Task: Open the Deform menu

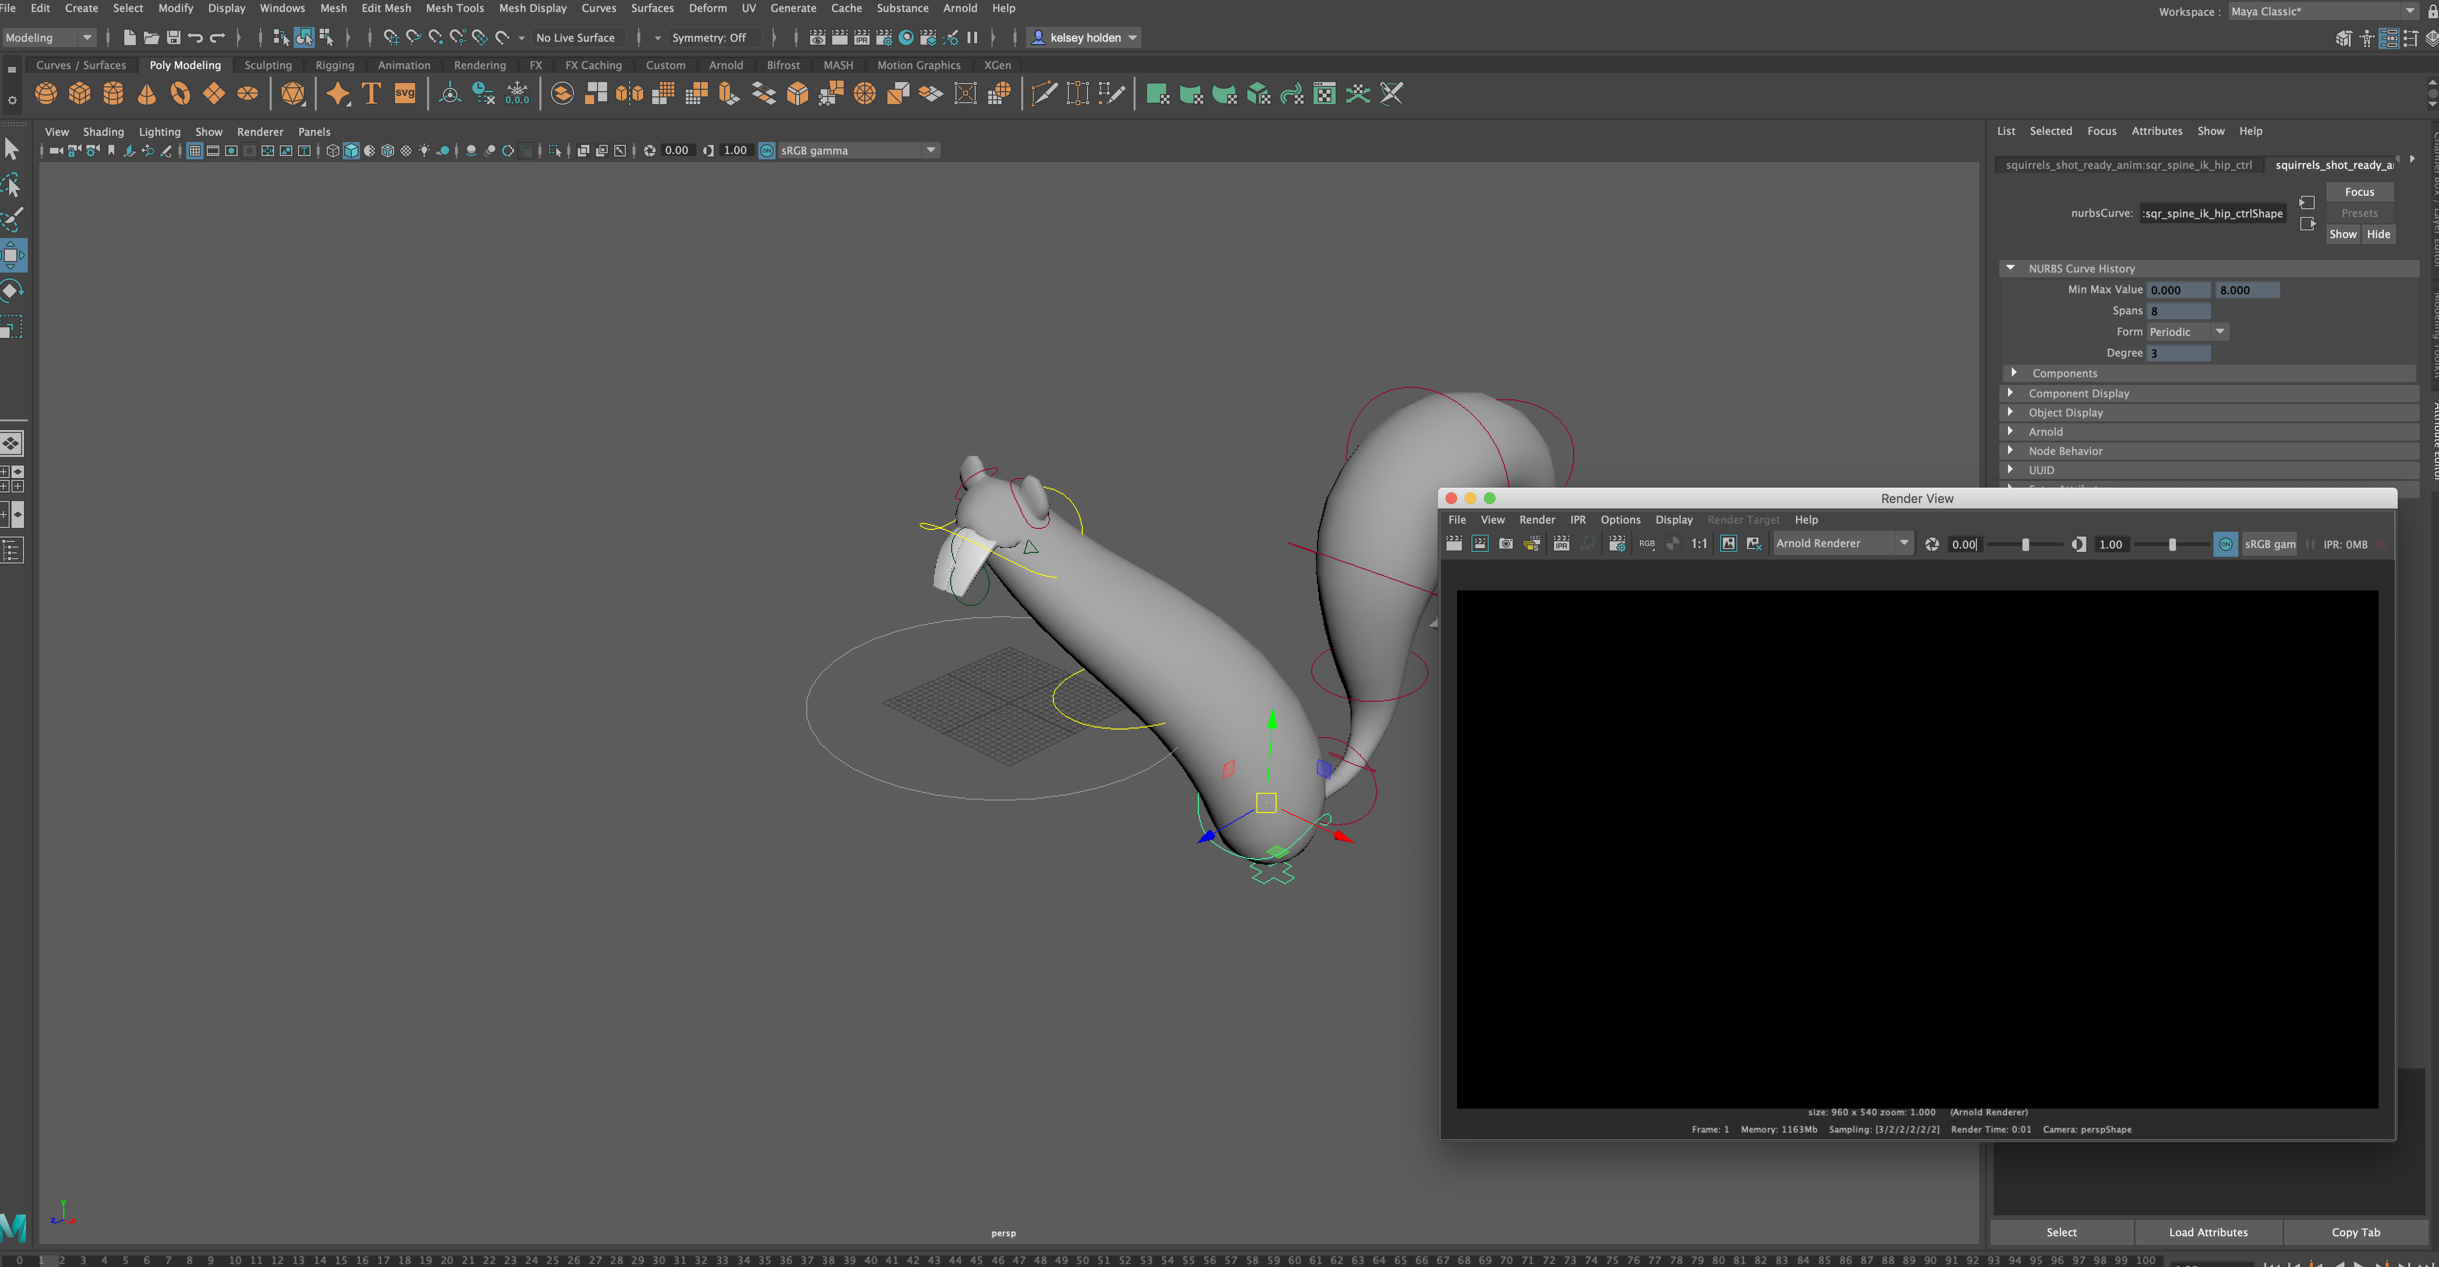Action: click(x=707, y=8)
